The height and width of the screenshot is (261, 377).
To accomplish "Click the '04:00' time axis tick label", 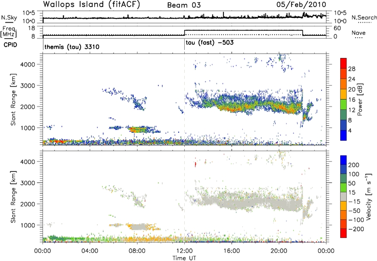I will pyautogui.click(x=90, y=251).
